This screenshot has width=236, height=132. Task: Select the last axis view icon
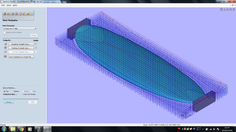pos(234,10)
